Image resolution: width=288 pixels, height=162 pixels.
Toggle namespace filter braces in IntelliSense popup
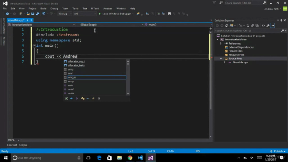tap(99, 99)
